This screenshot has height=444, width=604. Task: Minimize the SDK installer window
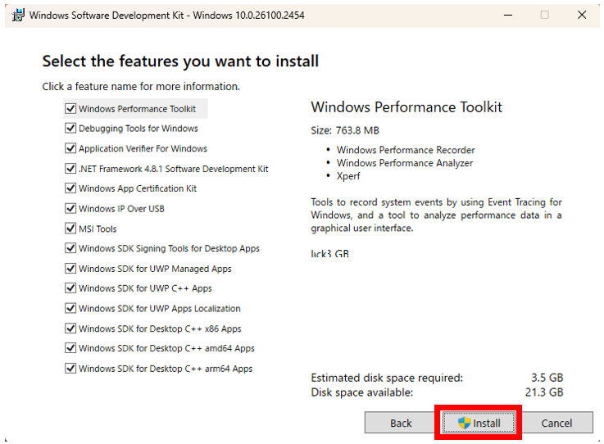click(508, 15)
